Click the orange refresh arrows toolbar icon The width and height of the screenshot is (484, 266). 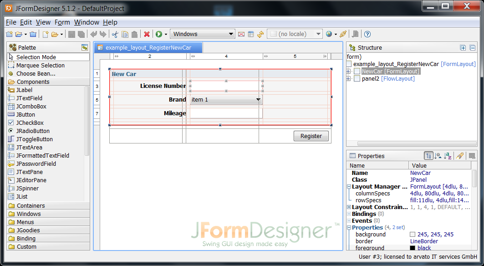(260, 34)
